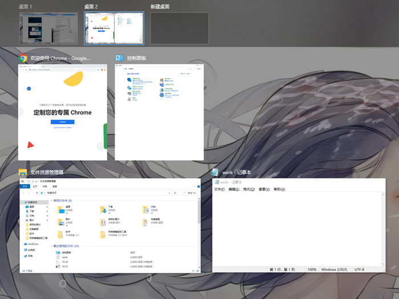The height and width of the screenshot is (299, 399).
Task: Click the 100% zoom entry in Notepad status bar
Action: [x=312, y=269]
